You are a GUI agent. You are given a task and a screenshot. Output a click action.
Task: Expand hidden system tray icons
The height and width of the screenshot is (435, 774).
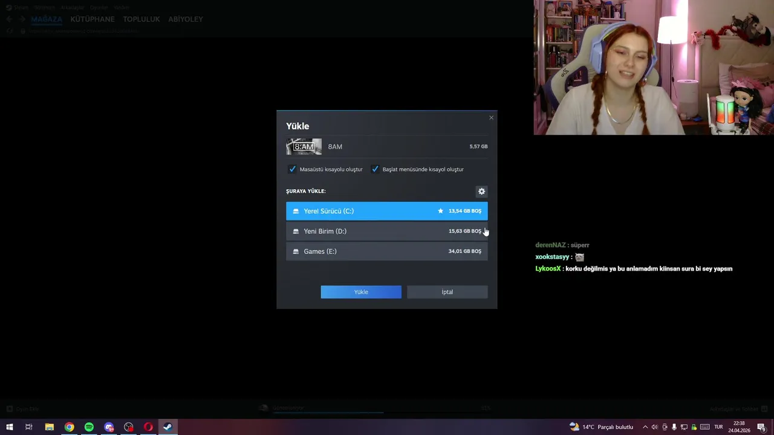pos(645,427)
